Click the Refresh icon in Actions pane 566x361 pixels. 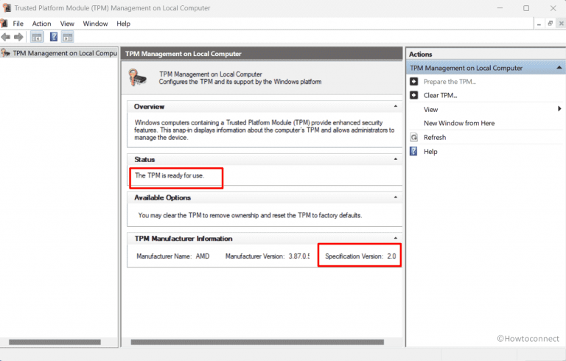click(x=414, y=137)
